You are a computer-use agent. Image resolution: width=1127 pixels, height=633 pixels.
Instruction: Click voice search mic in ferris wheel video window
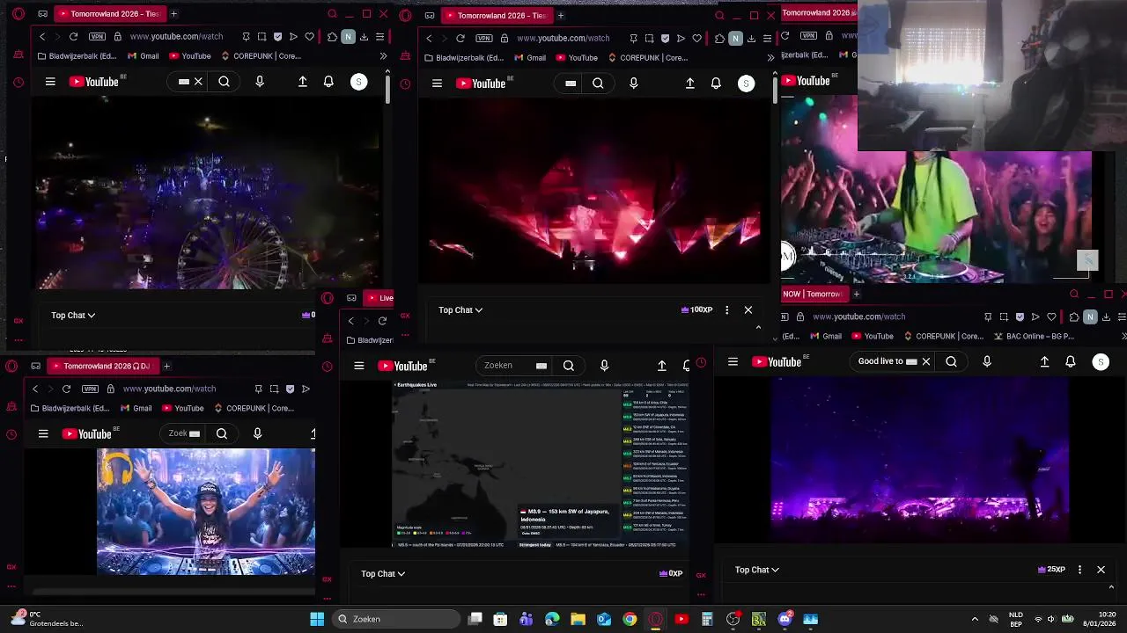tap(260, 82)
